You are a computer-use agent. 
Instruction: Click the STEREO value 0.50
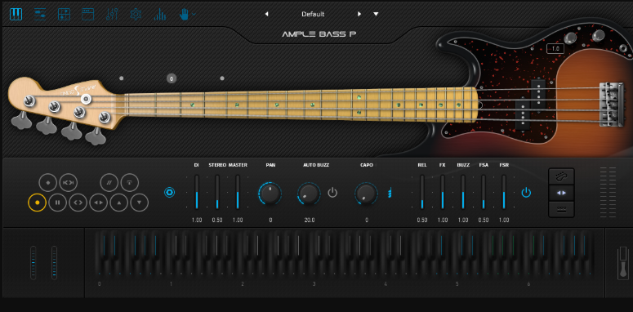217,221
